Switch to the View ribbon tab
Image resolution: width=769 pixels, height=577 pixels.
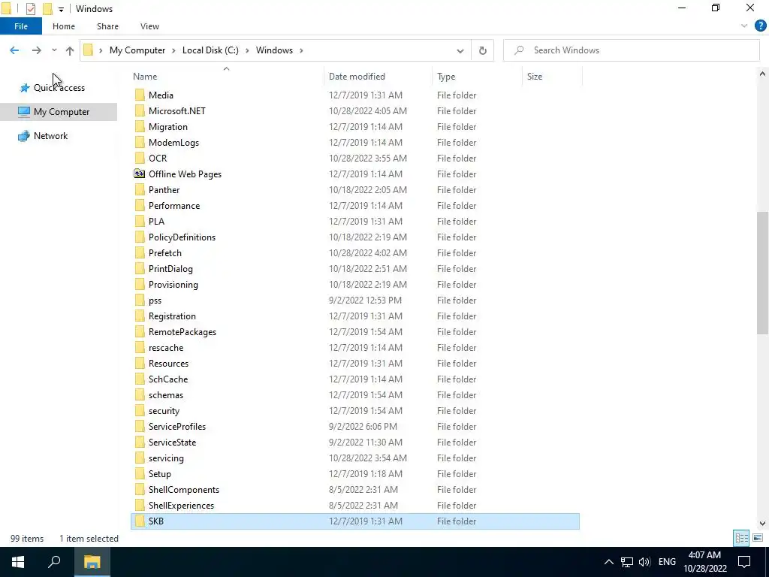click(x=149, y=26)
